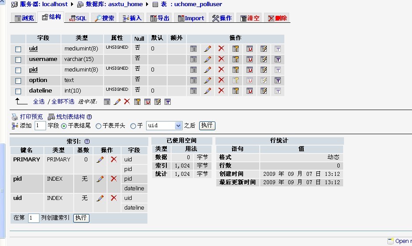Change the selected fields via the 选中项 pencil icon
This screenshot has width=412, height=246.
pos(117,102)
